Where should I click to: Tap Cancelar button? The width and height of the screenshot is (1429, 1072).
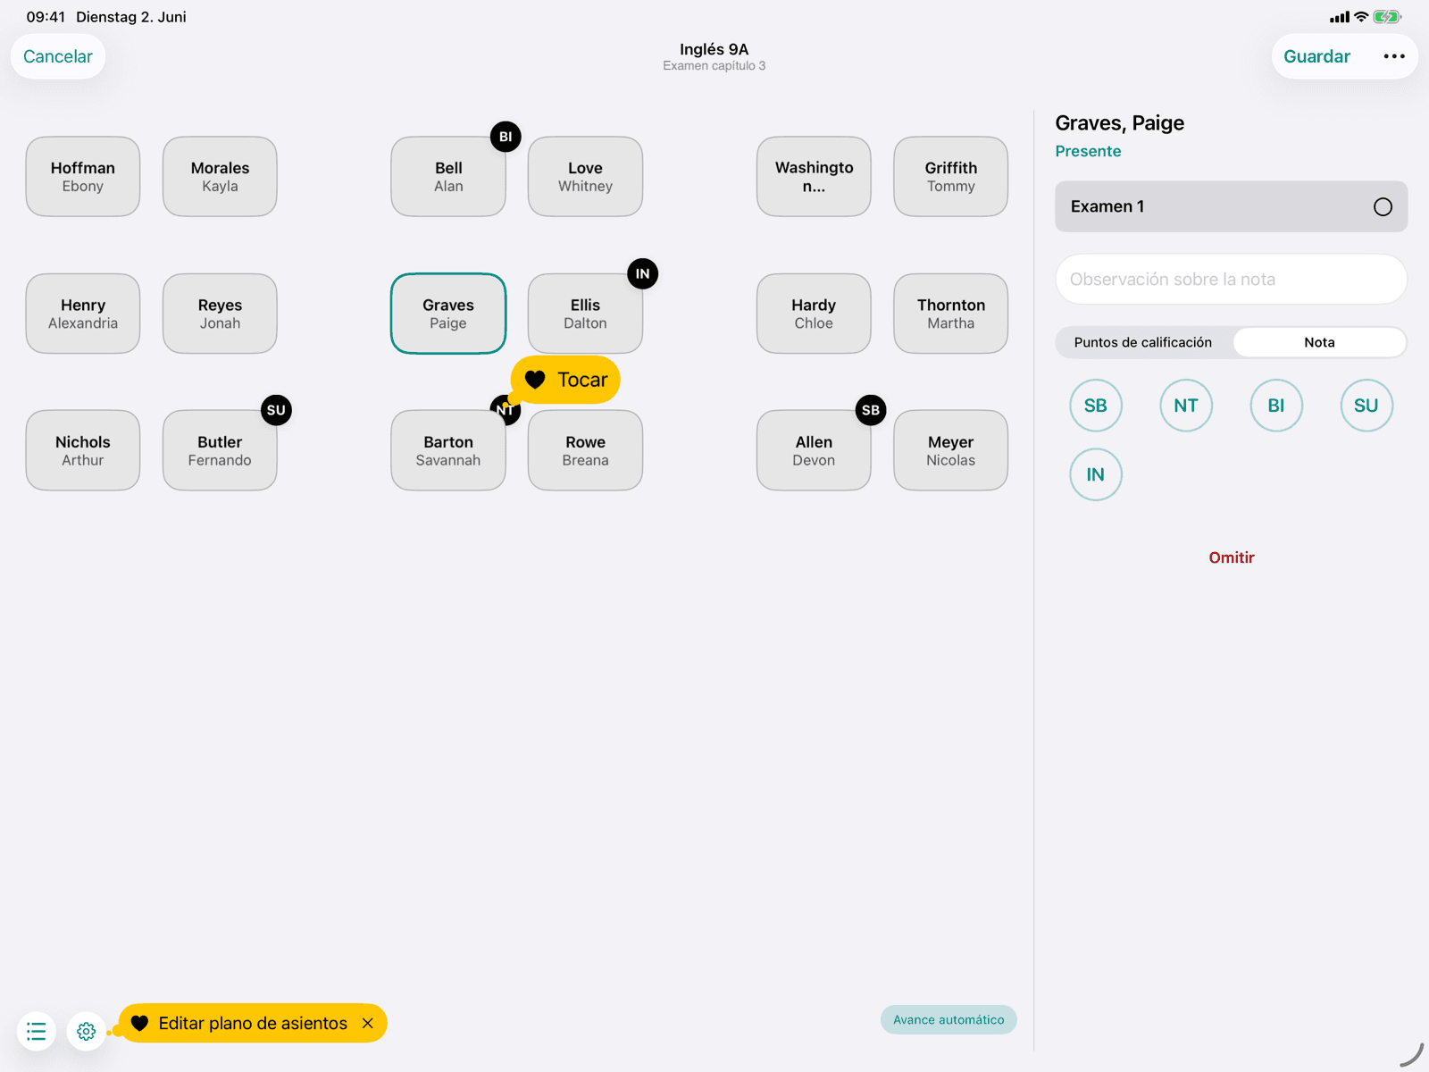coord(58,56)
